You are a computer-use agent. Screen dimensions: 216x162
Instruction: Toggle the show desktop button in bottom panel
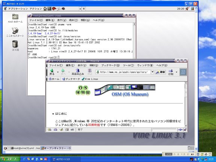pos(6,148)
